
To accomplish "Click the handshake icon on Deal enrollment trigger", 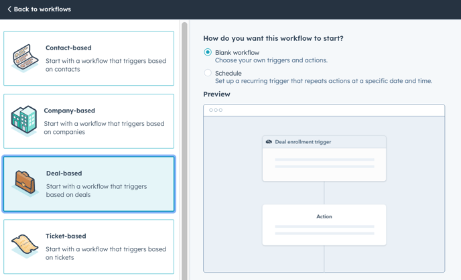I will (269, 142).
